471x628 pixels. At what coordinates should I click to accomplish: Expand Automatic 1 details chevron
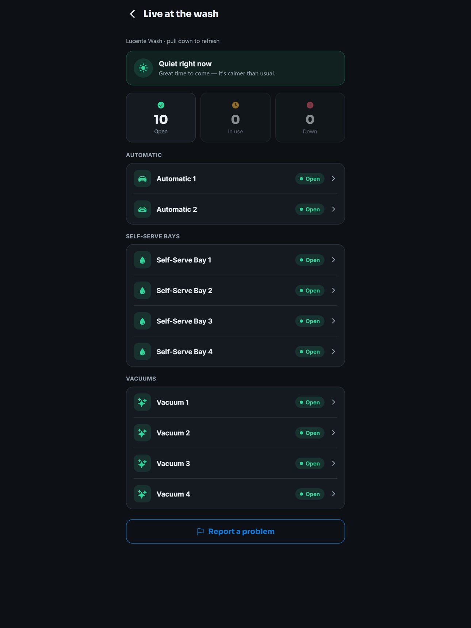point(333,179)
